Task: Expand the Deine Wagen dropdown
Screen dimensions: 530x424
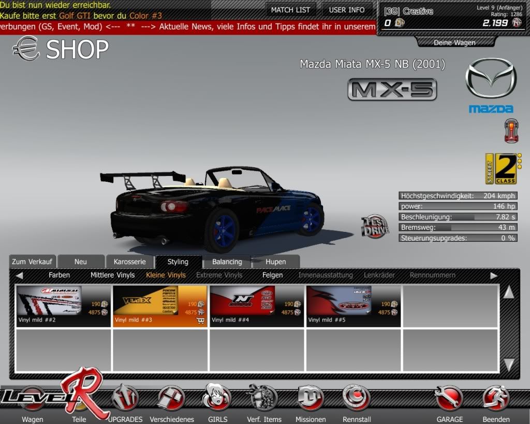Action: click(x=454, y=42)
